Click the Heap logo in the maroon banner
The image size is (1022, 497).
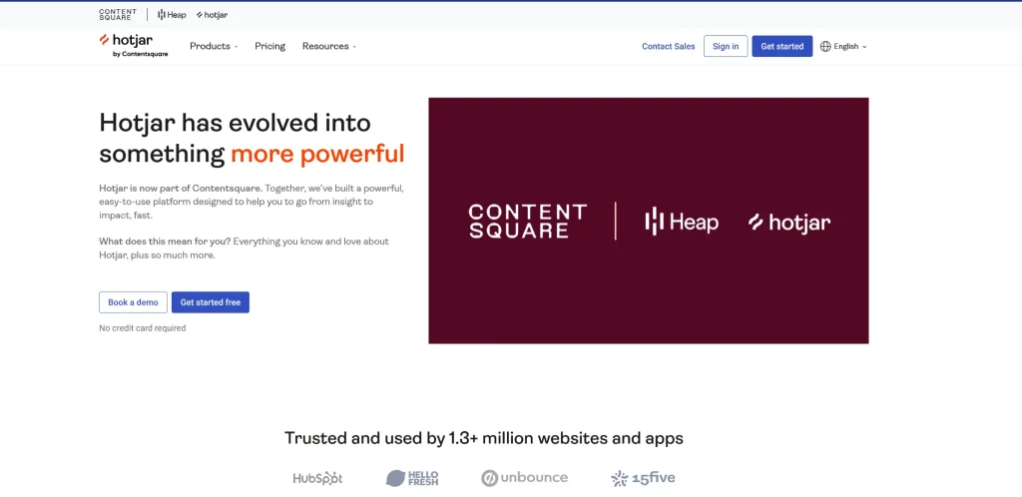(x=682, y=222)
